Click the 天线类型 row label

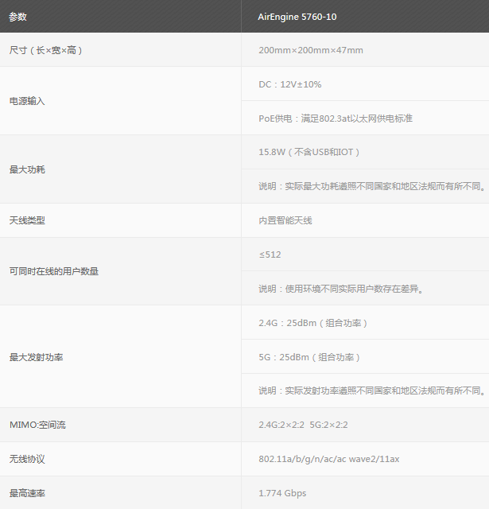click(27, 220)
